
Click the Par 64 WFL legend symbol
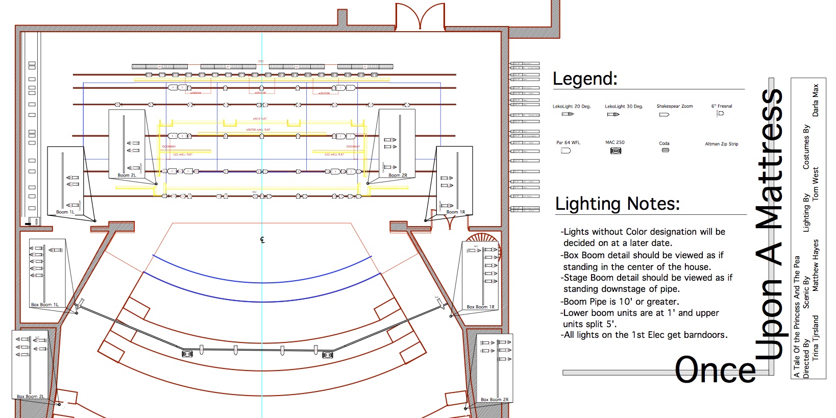[565, 151]
